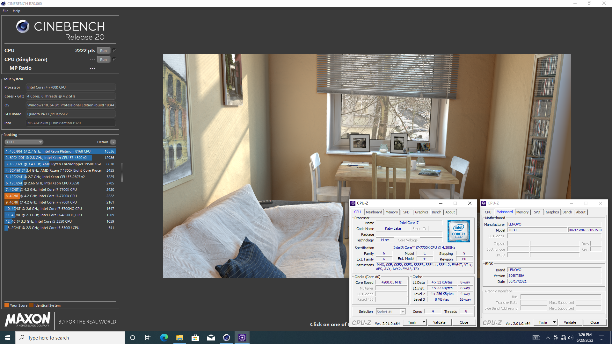The height and width of the screenshot is (344, 612).
Task: Open the Ranking CPU dropdown
Action: (x=24, y=142)
